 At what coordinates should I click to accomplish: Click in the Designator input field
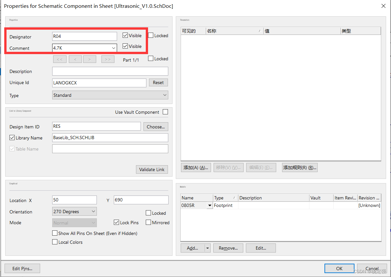pos(84,36)
